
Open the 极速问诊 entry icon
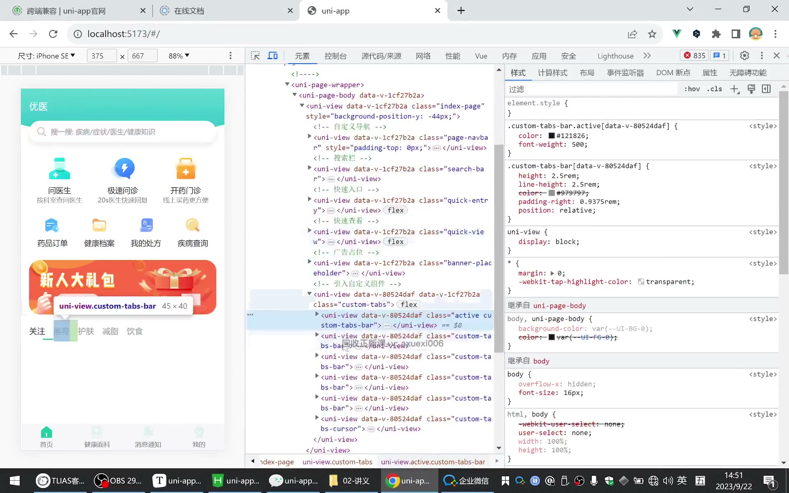point(123,168)
